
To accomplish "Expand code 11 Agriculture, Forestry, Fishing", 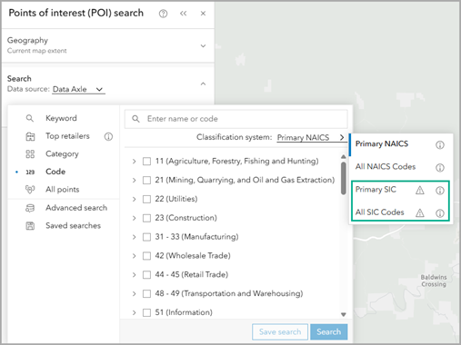I will (x=134, y=162).
